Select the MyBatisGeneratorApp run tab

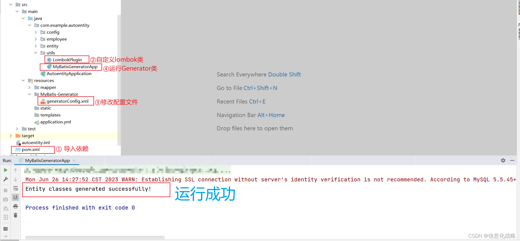point(47,161)
